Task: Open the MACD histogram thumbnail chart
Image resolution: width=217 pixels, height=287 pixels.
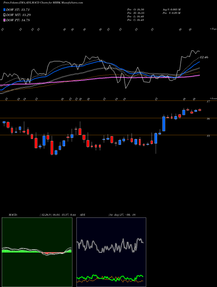Action: point(37,252)
